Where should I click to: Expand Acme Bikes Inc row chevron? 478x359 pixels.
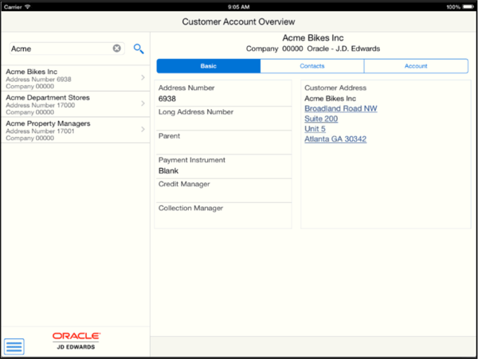(x=143, y=78)
